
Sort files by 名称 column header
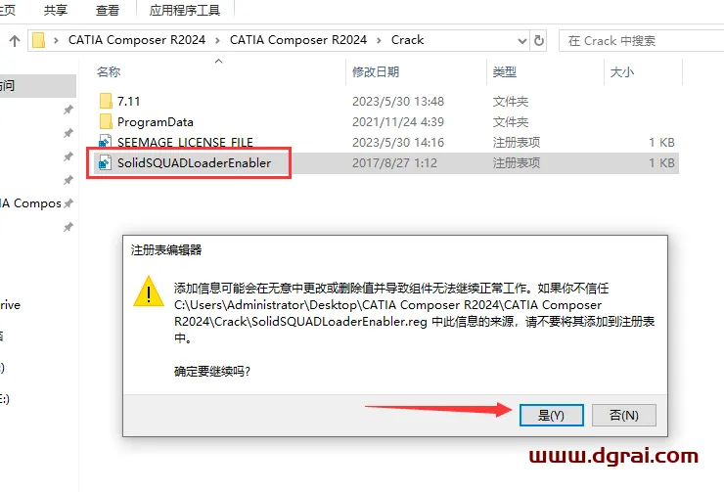pos(109,72)
